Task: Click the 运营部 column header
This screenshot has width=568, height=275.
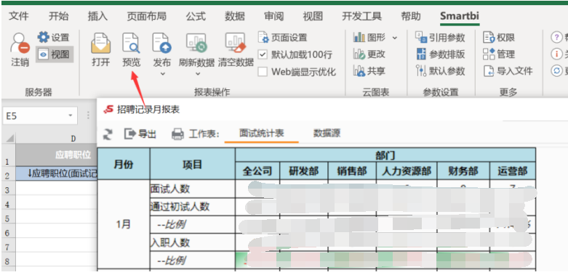Action: pyautogui.click(x=513, y=171)
